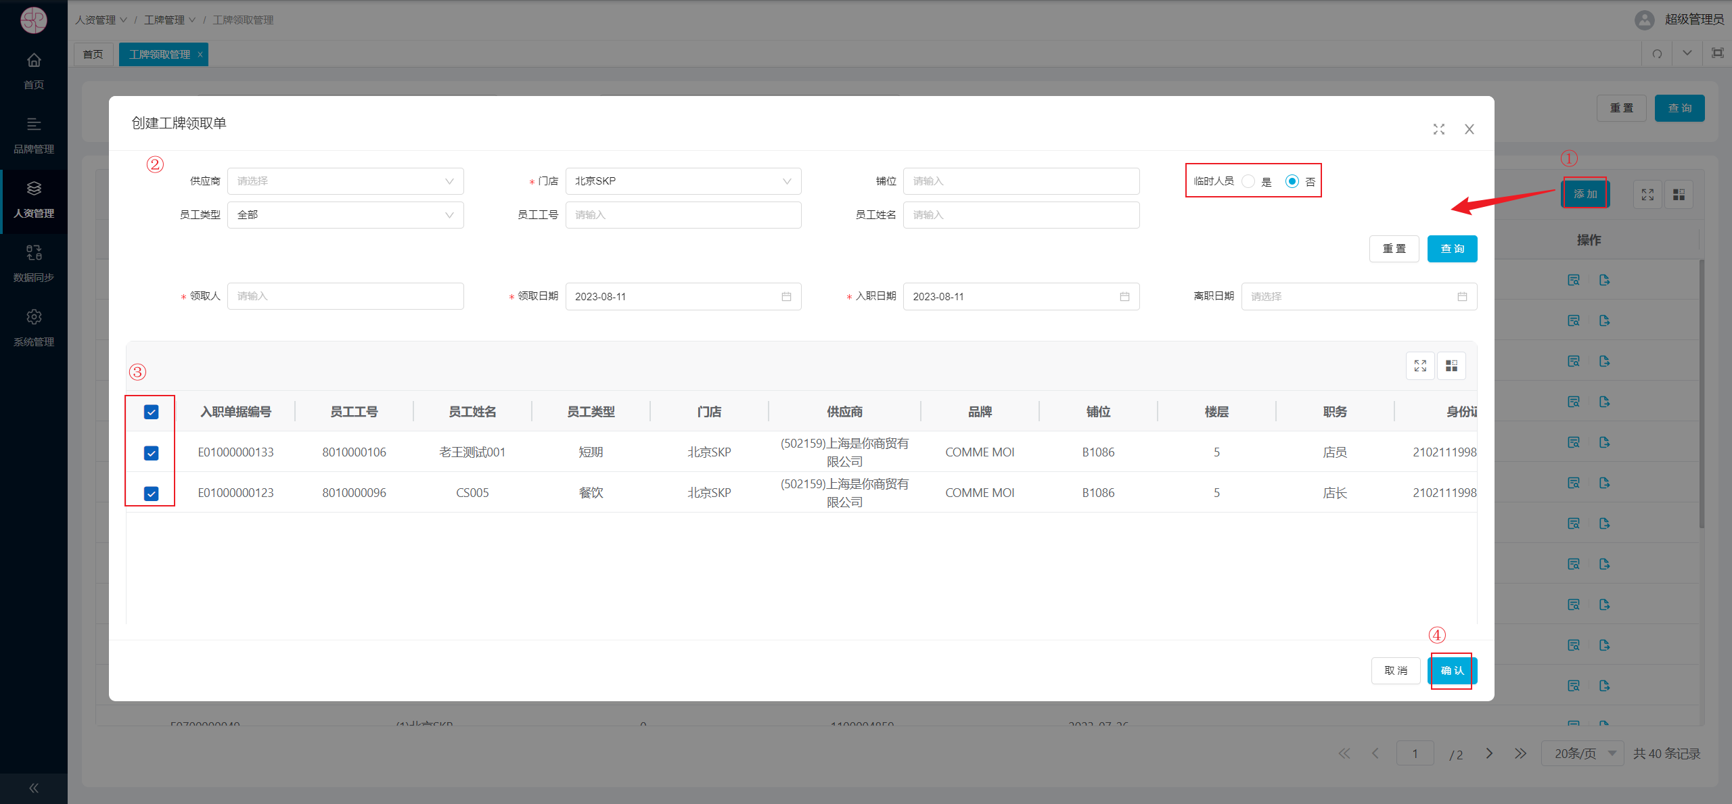The height and width of the screenshot is (804, 1732).
Task: Click the 领取人 input field
Action: (x=345, y=296)
